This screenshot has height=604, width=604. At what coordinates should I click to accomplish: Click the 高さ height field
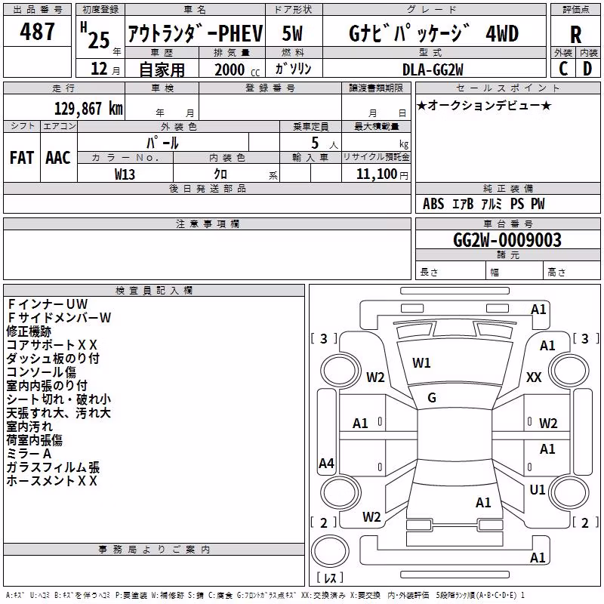tap(572, 272)
